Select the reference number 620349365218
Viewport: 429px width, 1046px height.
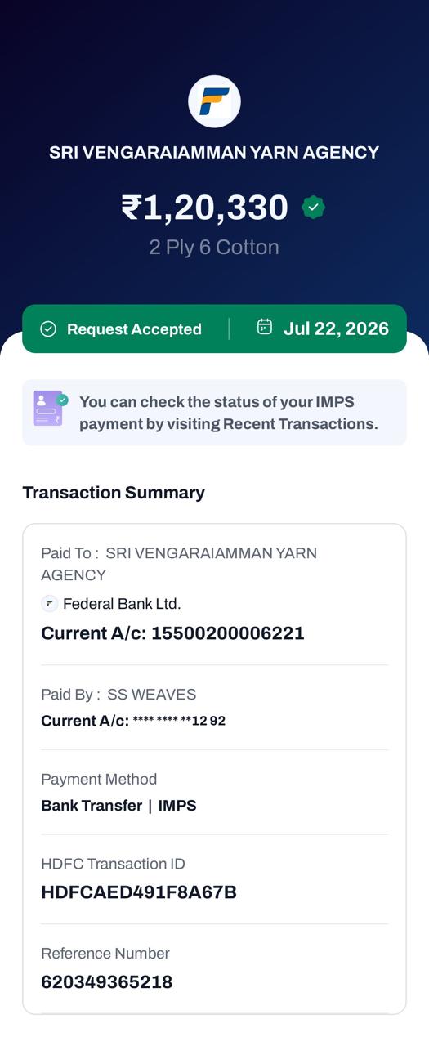[x=107, y=982]
